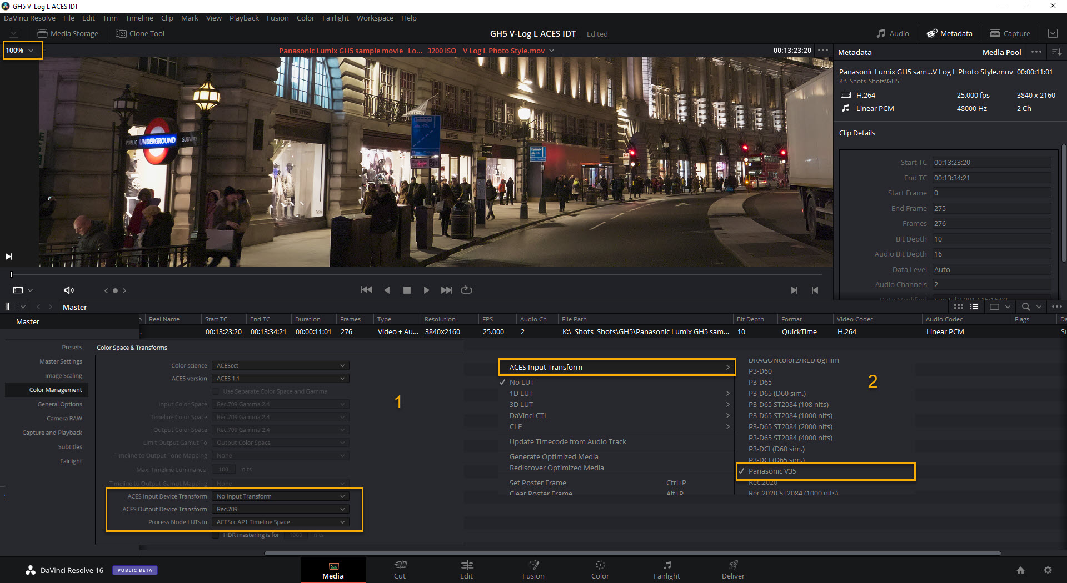The width and height of the screenshot is (1067, 583).
Task: Switch media pool to thumbnail view
Action: click(959, 306)
